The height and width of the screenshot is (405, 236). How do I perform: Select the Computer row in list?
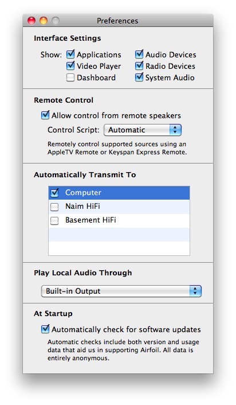coord(119,193)
